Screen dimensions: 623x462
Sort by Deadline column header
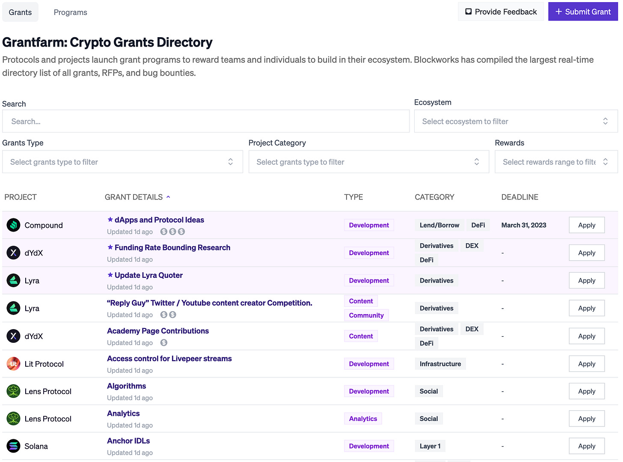(520, 197)
